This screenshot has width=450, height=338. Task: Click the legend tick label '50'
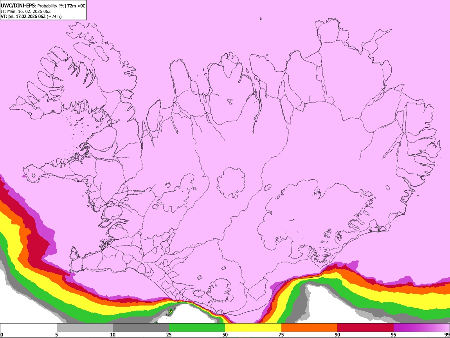(x=225, y=335)
